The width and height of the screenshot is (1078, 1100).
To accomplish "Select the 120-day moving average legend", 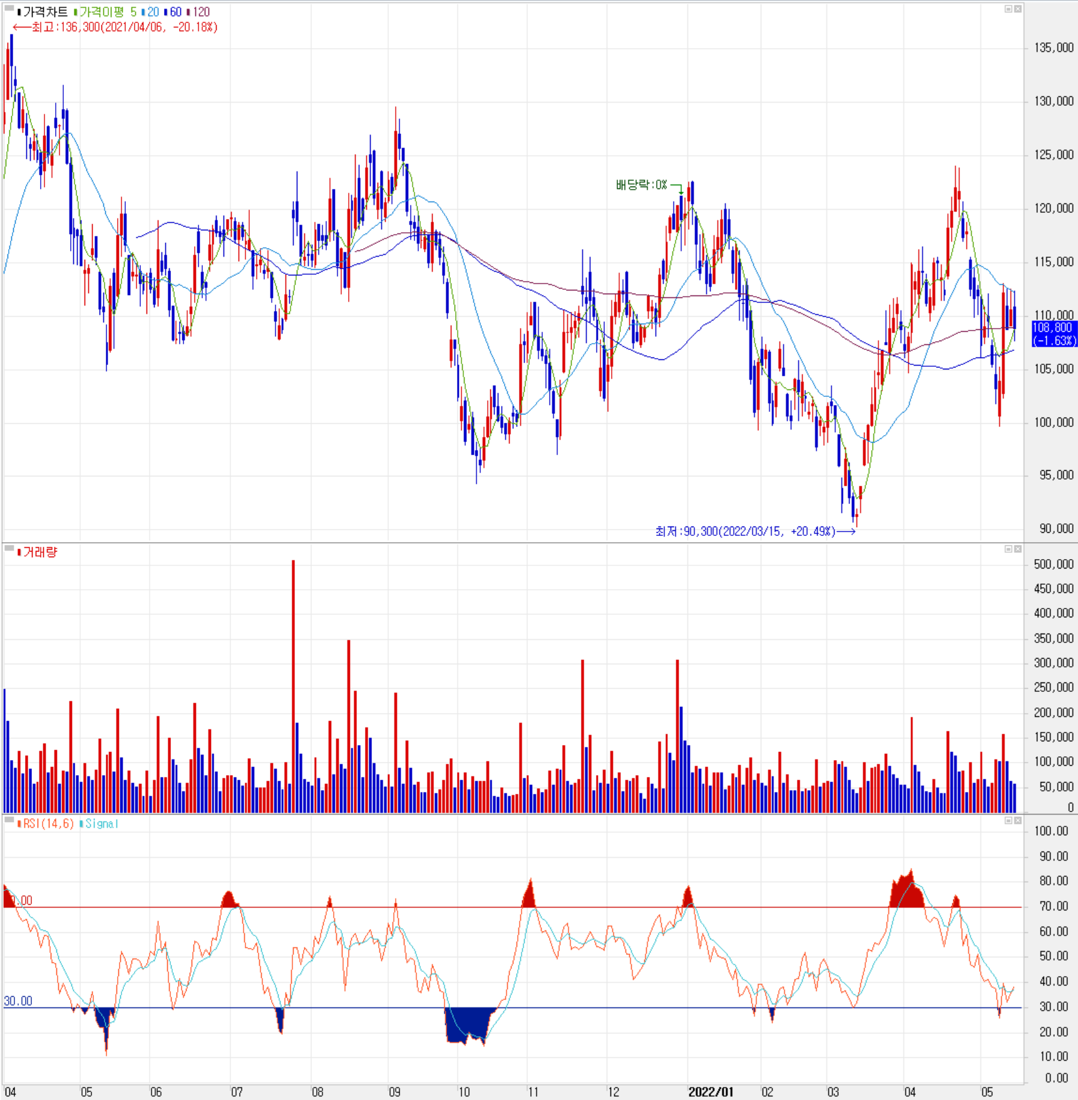I will (201, 12).
